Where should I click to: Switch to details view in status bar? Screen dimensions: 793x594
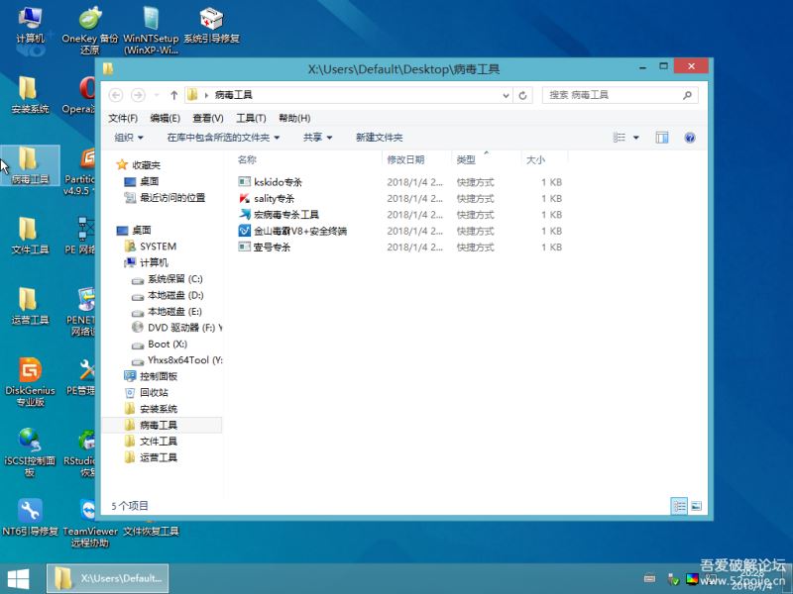679,506
